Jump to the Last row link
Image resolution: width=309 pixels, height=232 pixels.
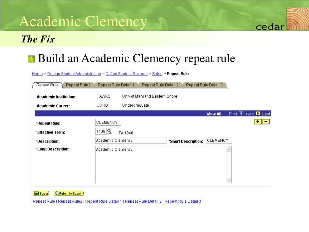click(266, 114)
